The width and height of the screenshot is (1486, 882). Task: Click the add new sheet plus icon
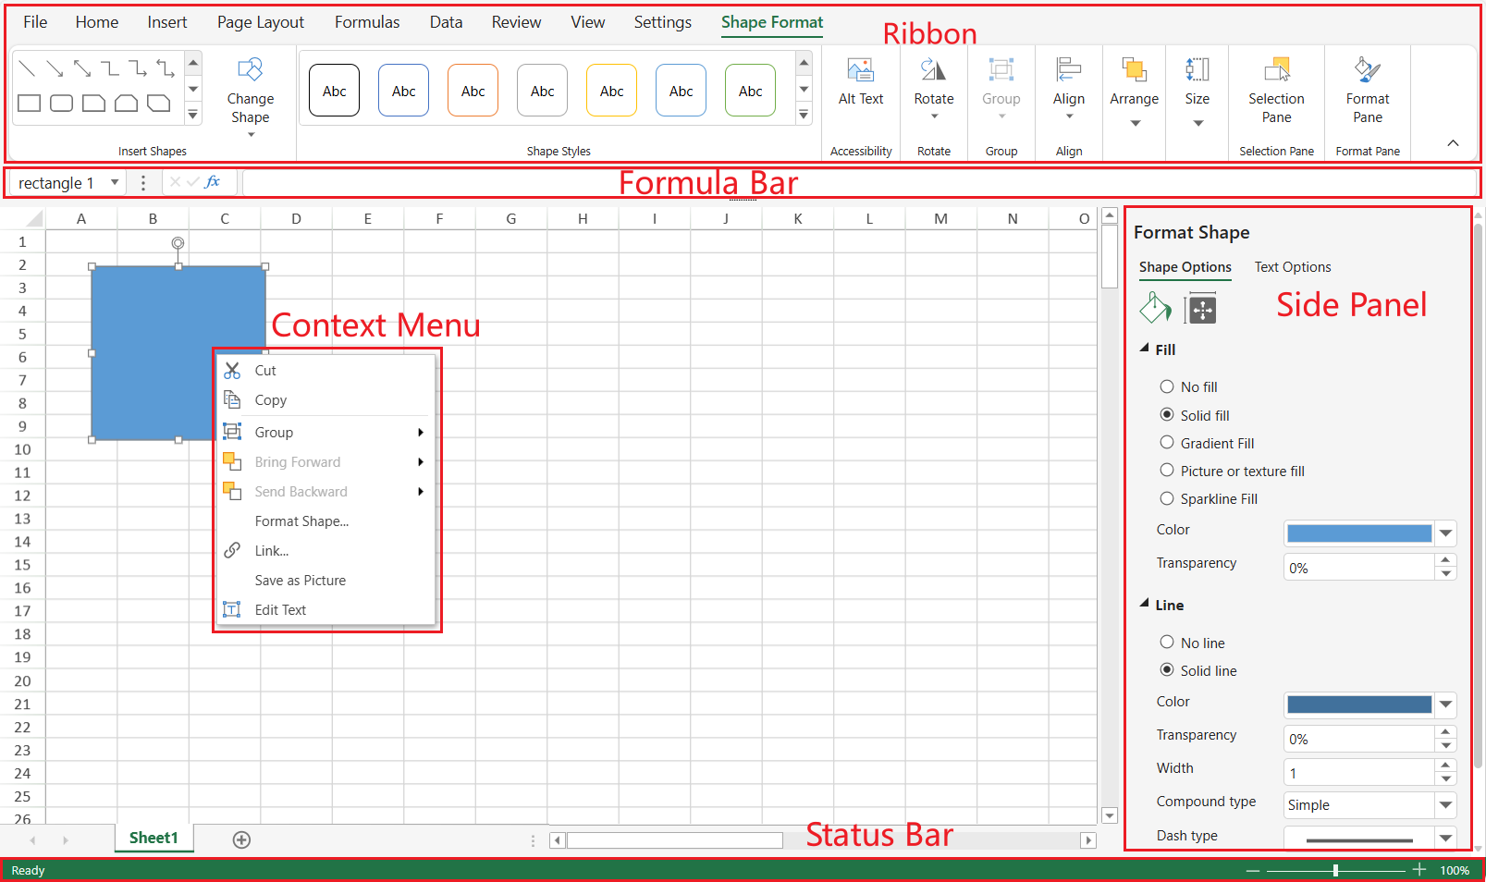coord(241,839)
